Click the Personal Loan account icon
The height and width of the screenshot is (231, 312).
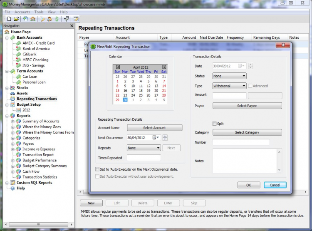[18, 82]
